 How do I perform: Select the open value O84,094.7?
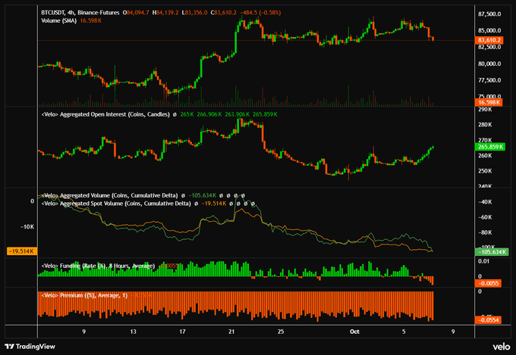(136, 13)
